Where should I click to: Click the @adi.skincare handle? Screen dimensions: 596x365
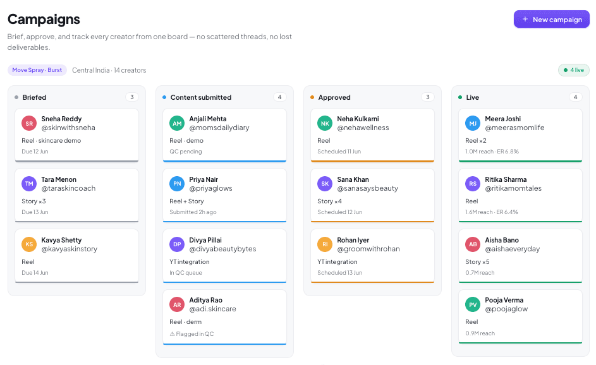(212, 309)
